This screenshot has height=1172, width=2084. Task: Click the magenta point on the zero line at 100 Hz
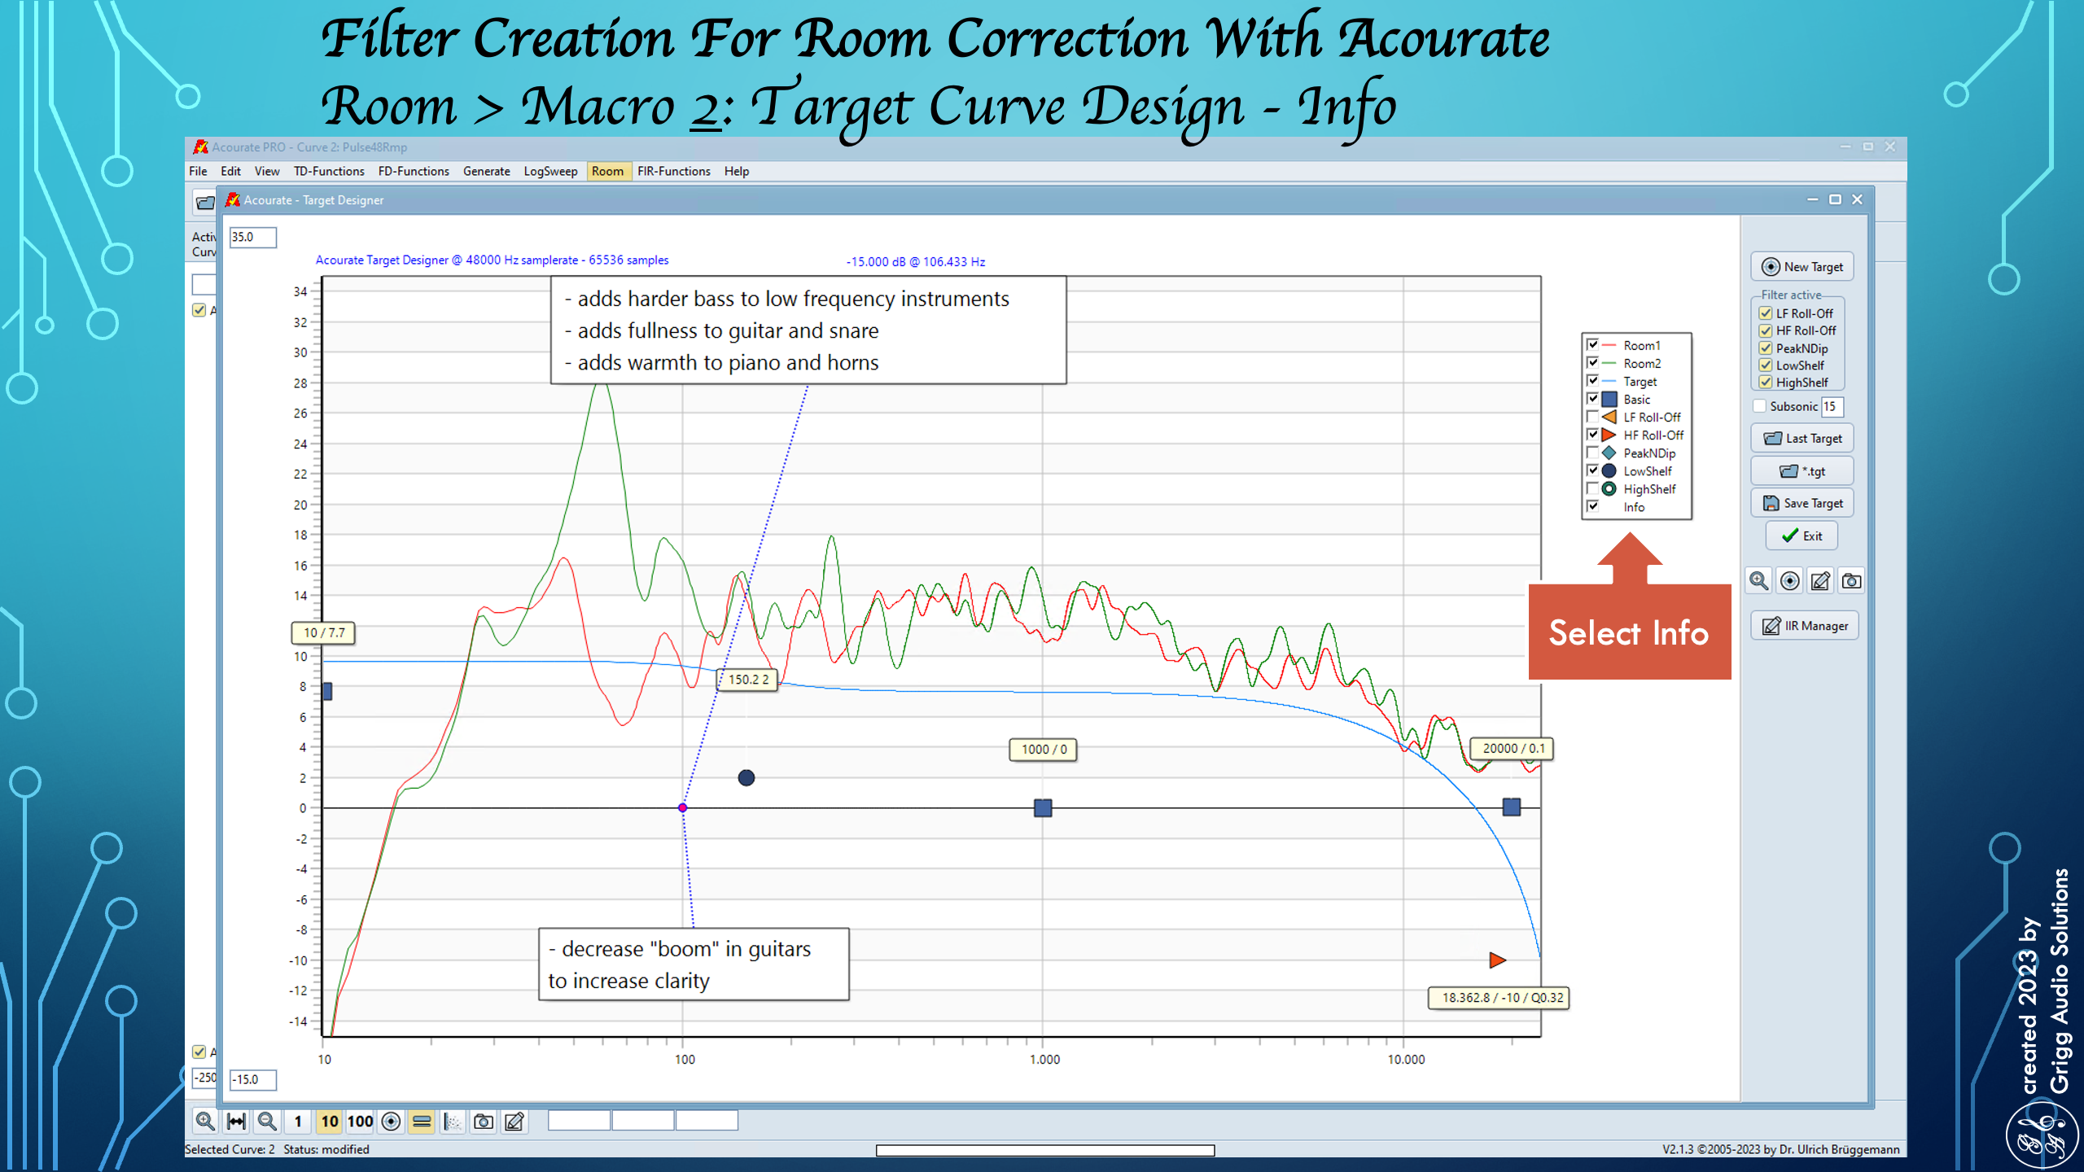[x=682, y=807]
